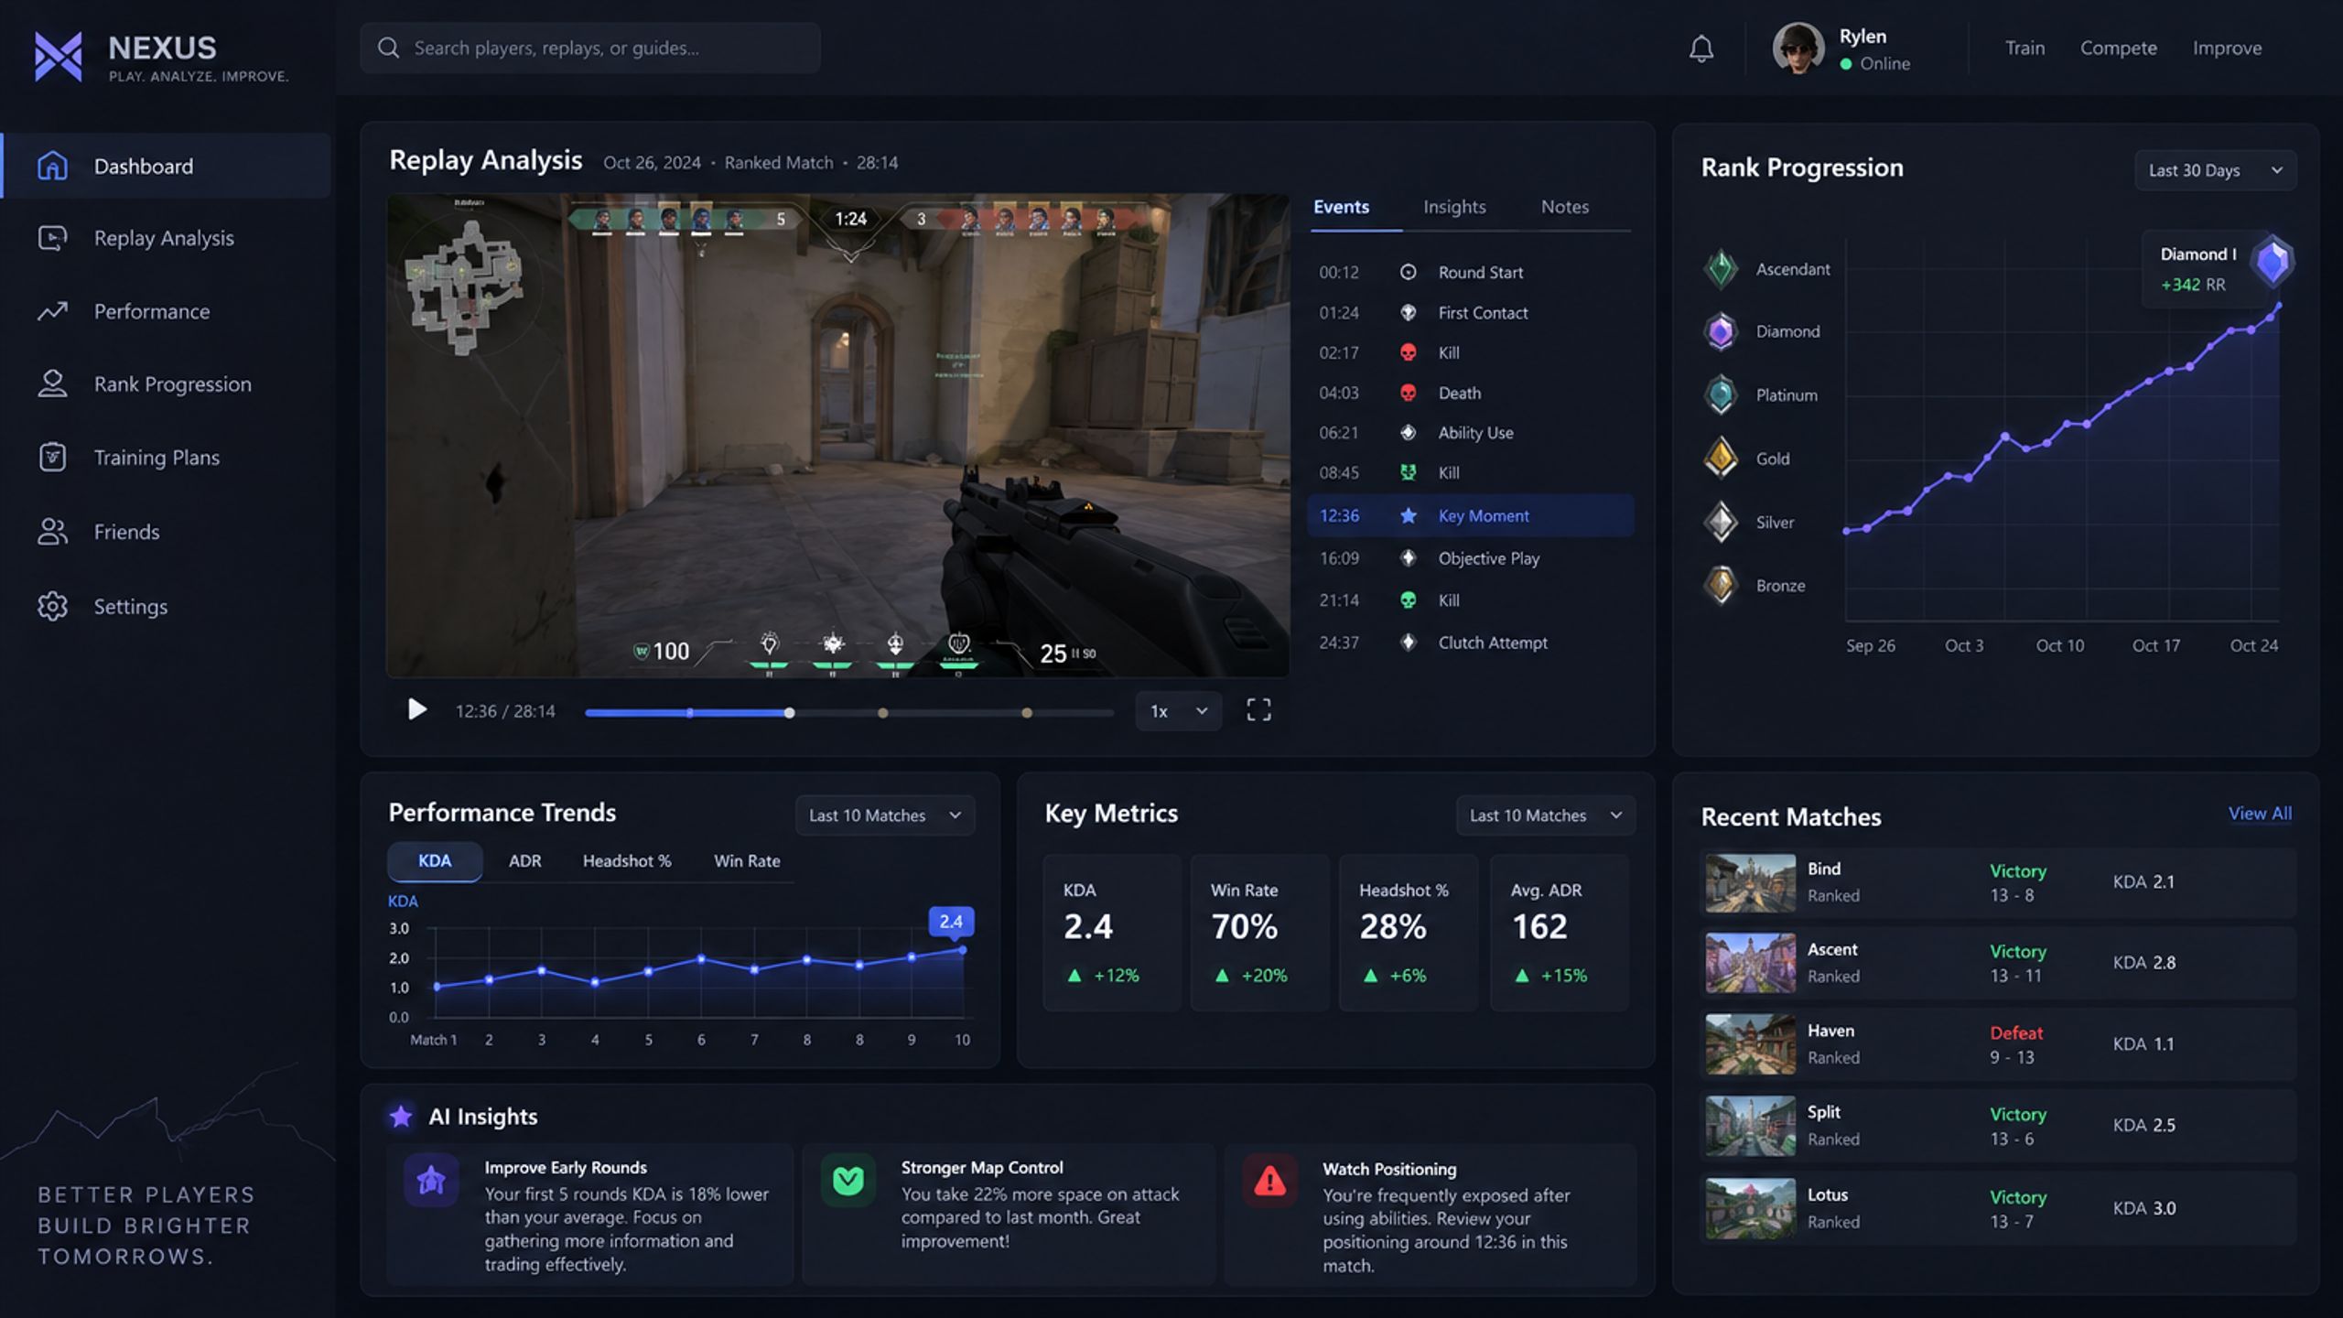2343x1318 pixels.
Task: Open Settings via the gear icon
Action: pos(52,606)
